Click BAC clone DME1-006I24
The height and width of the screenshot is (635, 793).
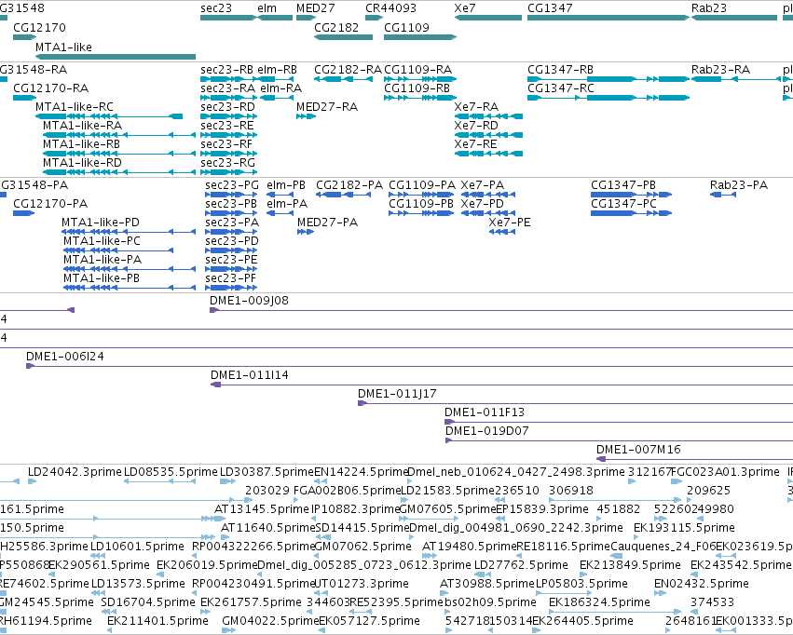tap(64, 357)
